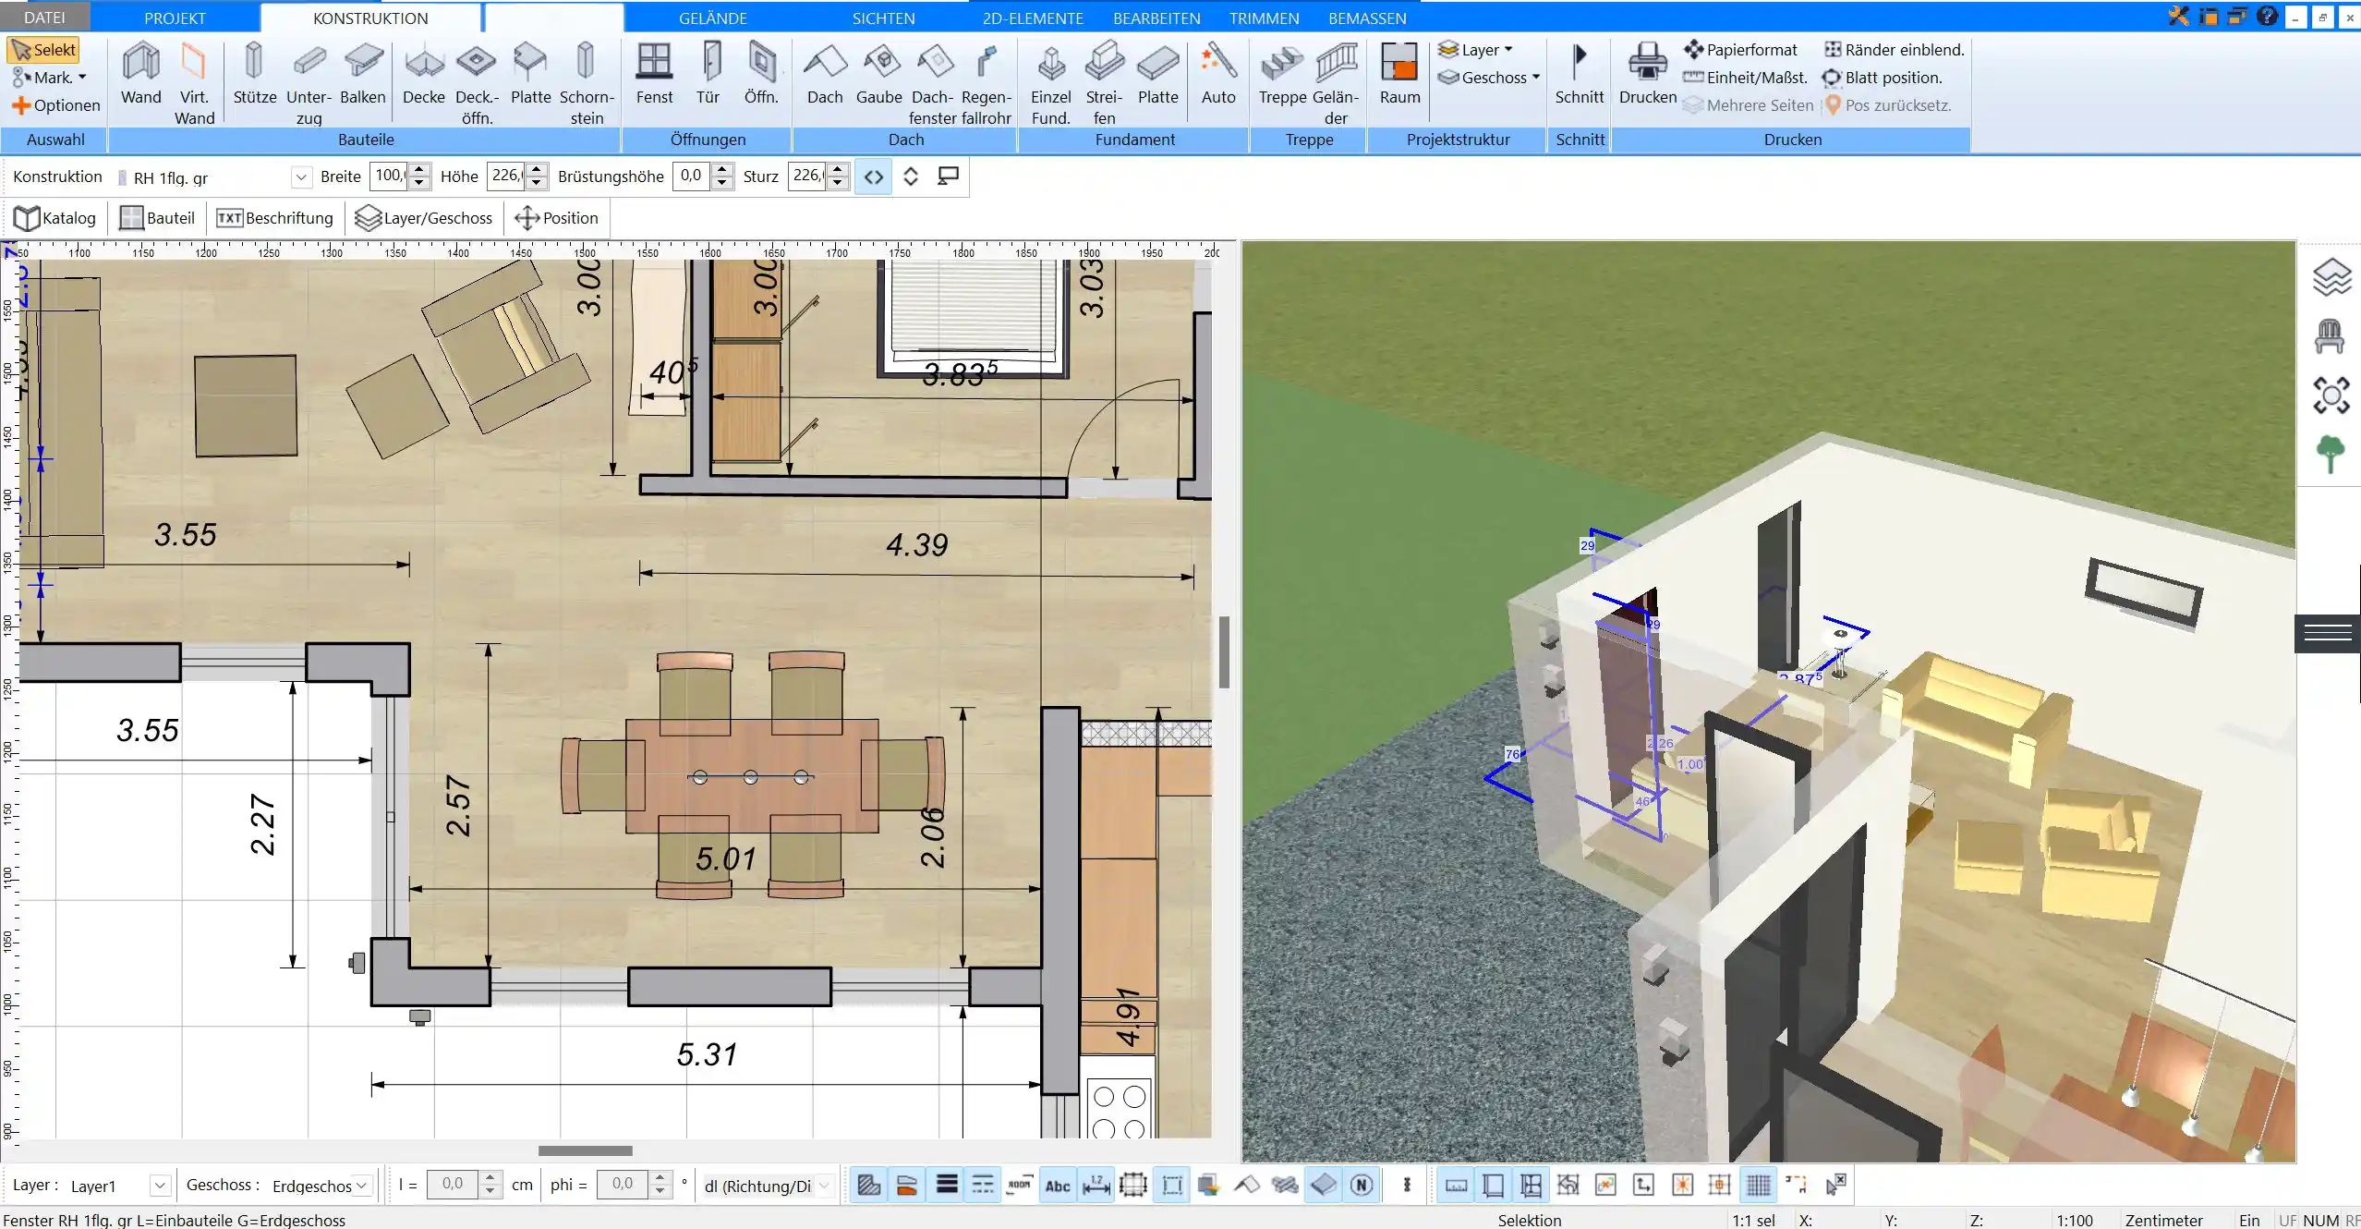
Task: Click the Optionen button
Action: click(x=55, y=105)
